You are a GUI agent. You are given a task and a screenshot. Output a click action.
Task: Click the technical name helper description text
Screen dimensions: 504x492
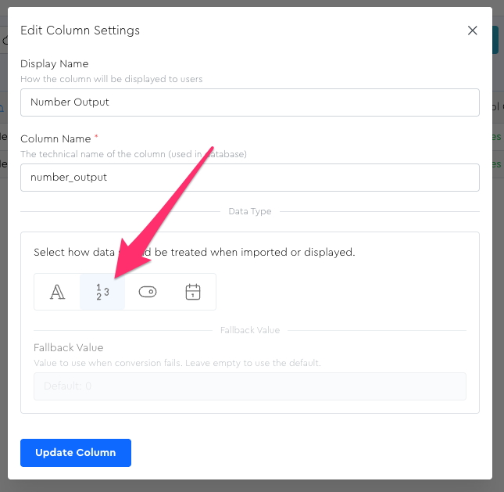pos(134,154)
